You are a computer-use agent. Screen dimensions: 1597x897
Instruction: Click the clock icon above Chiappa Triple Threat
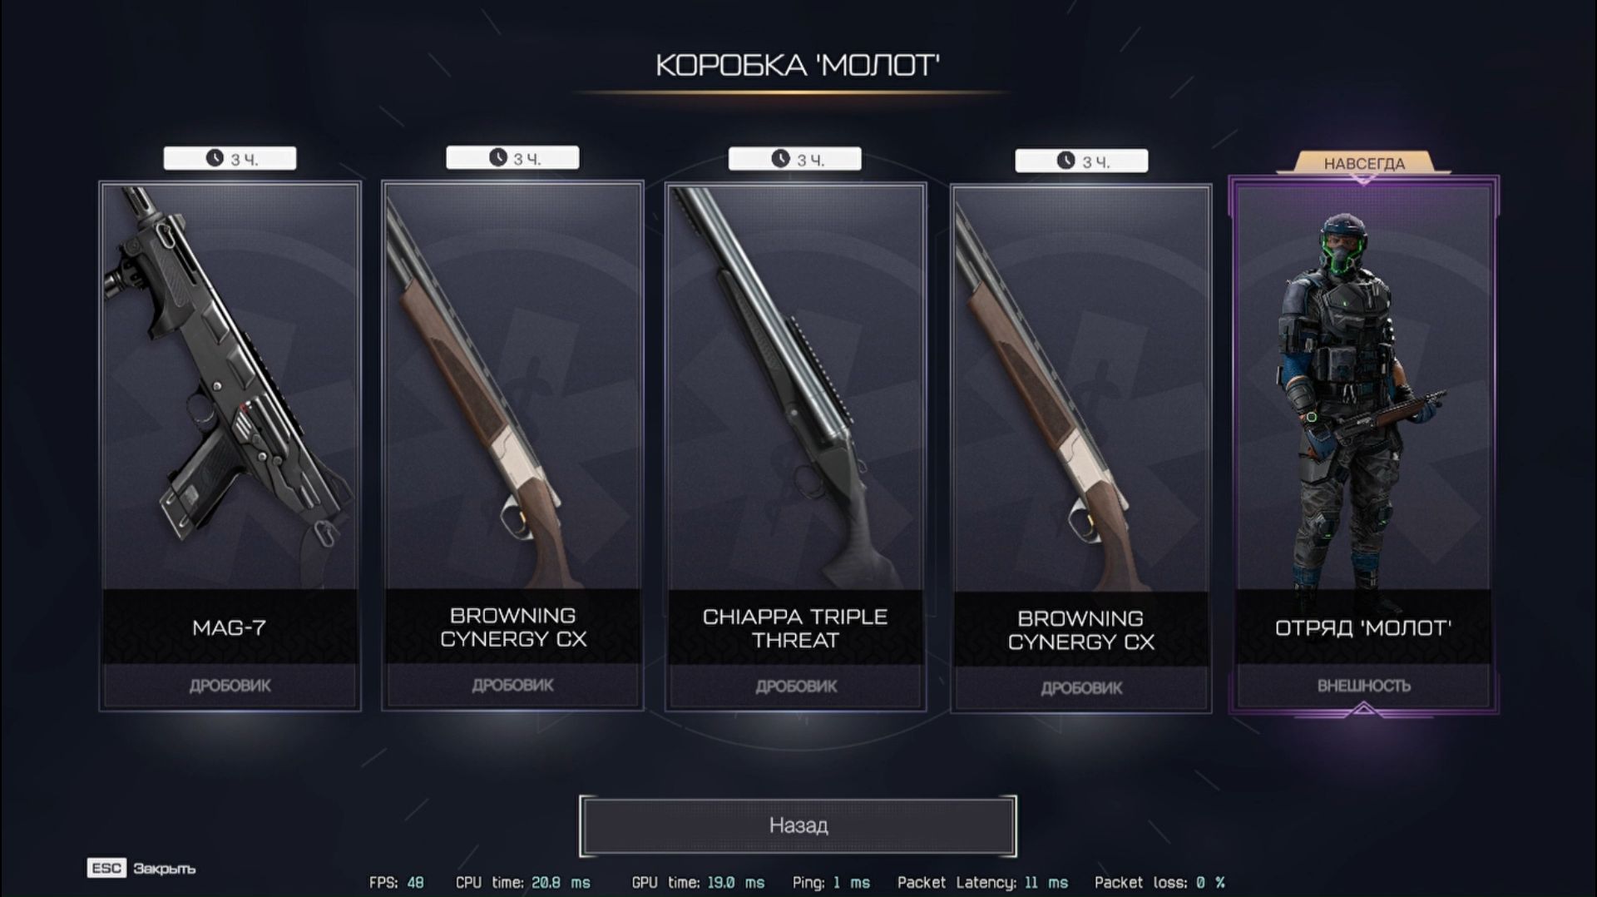click(x=780, y=159)
